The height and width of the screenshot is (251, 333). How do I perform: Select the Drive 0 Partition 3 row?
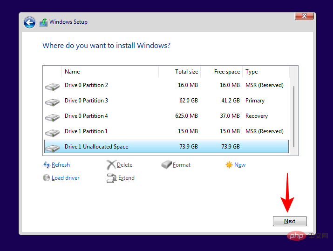166,101
